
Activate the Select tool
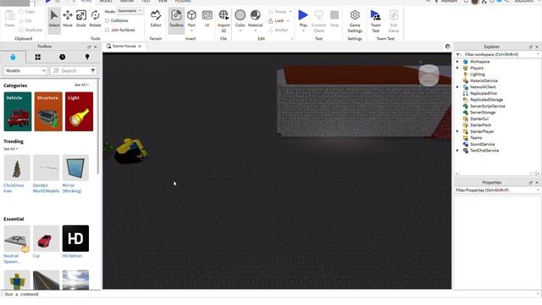click(54, 19)
